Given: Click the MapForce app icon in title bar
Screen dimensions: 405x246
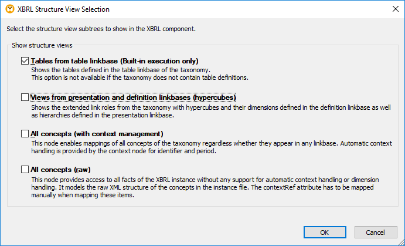Looking at the screenshot, I should click(x=8, y=9).
